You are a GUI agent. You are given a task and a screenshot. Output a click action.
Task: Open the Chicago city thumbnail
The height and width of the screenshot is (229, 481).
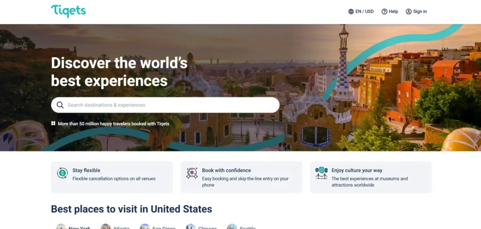[x=191, y=227]
